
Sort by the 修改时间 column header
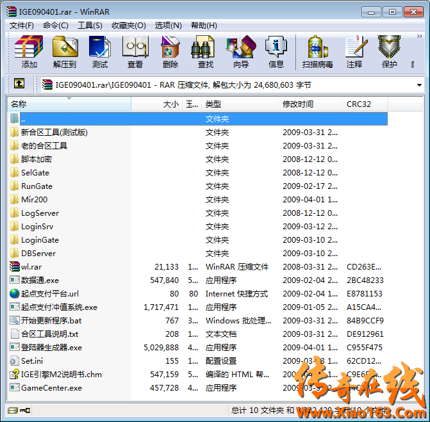click(x=310, y=104)
